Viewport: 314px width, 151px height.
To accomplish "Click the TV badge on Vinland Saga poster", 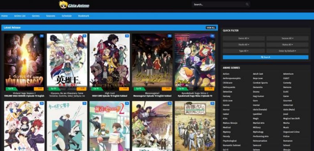I will coord(42,36).
